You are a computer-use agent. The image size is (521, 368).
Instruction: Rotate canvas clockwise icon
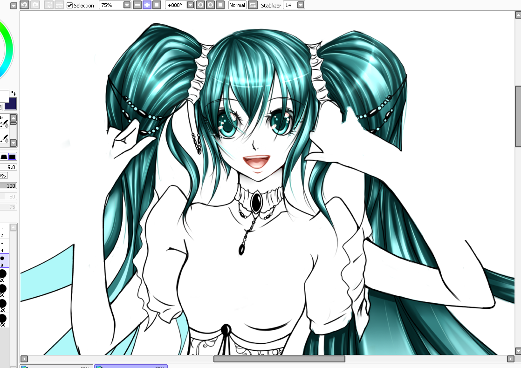coord(210,5)
